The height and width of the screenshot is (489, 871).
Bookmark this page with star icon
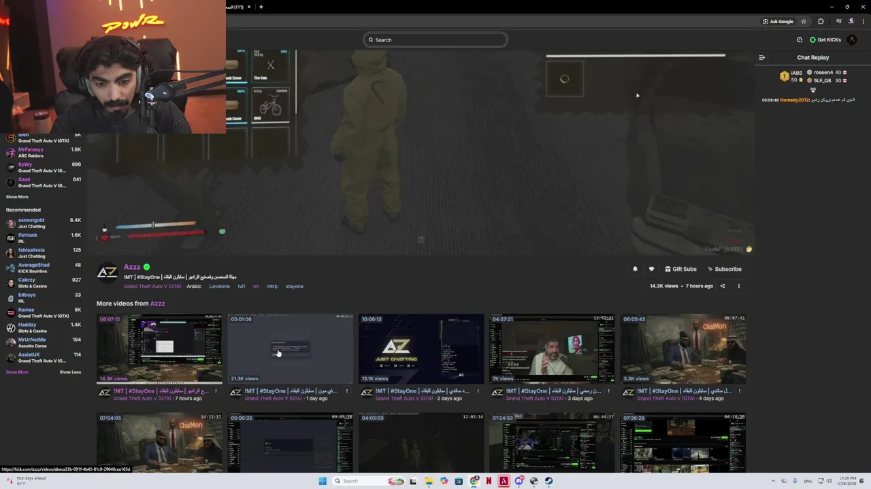click(x=804, y=21)
